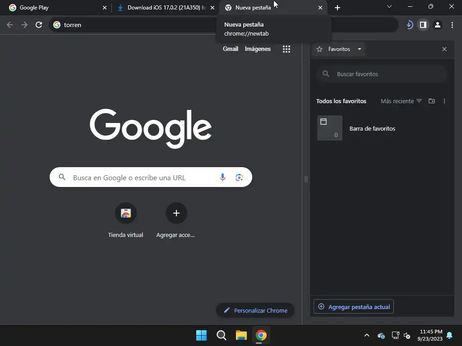Screen dimensions: 462x346
Task: Click the Google icon in address bar
Action: click(x=57, y=25)
